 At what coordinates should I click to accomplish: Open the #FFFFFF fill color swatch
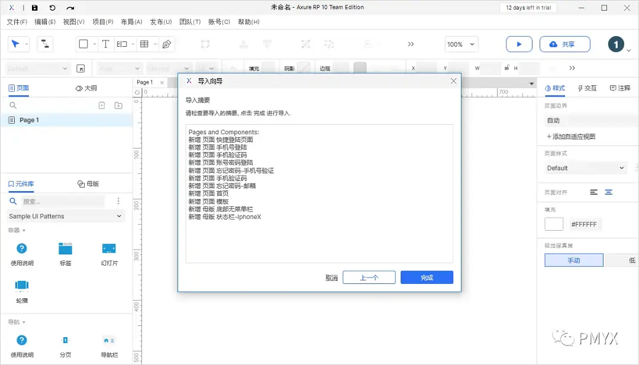click(553, 224)
